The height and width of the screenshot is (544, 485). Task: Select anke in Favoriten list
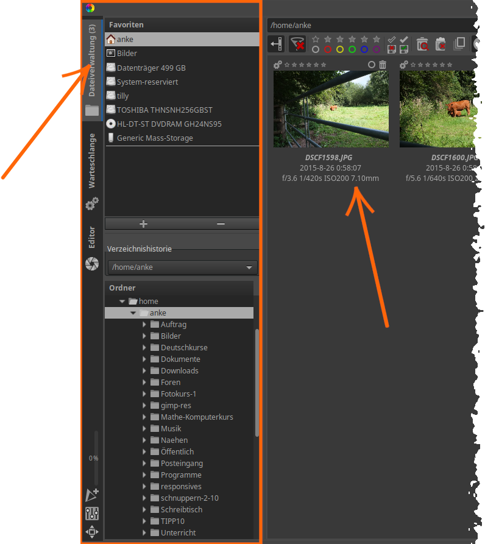(182, 40)
